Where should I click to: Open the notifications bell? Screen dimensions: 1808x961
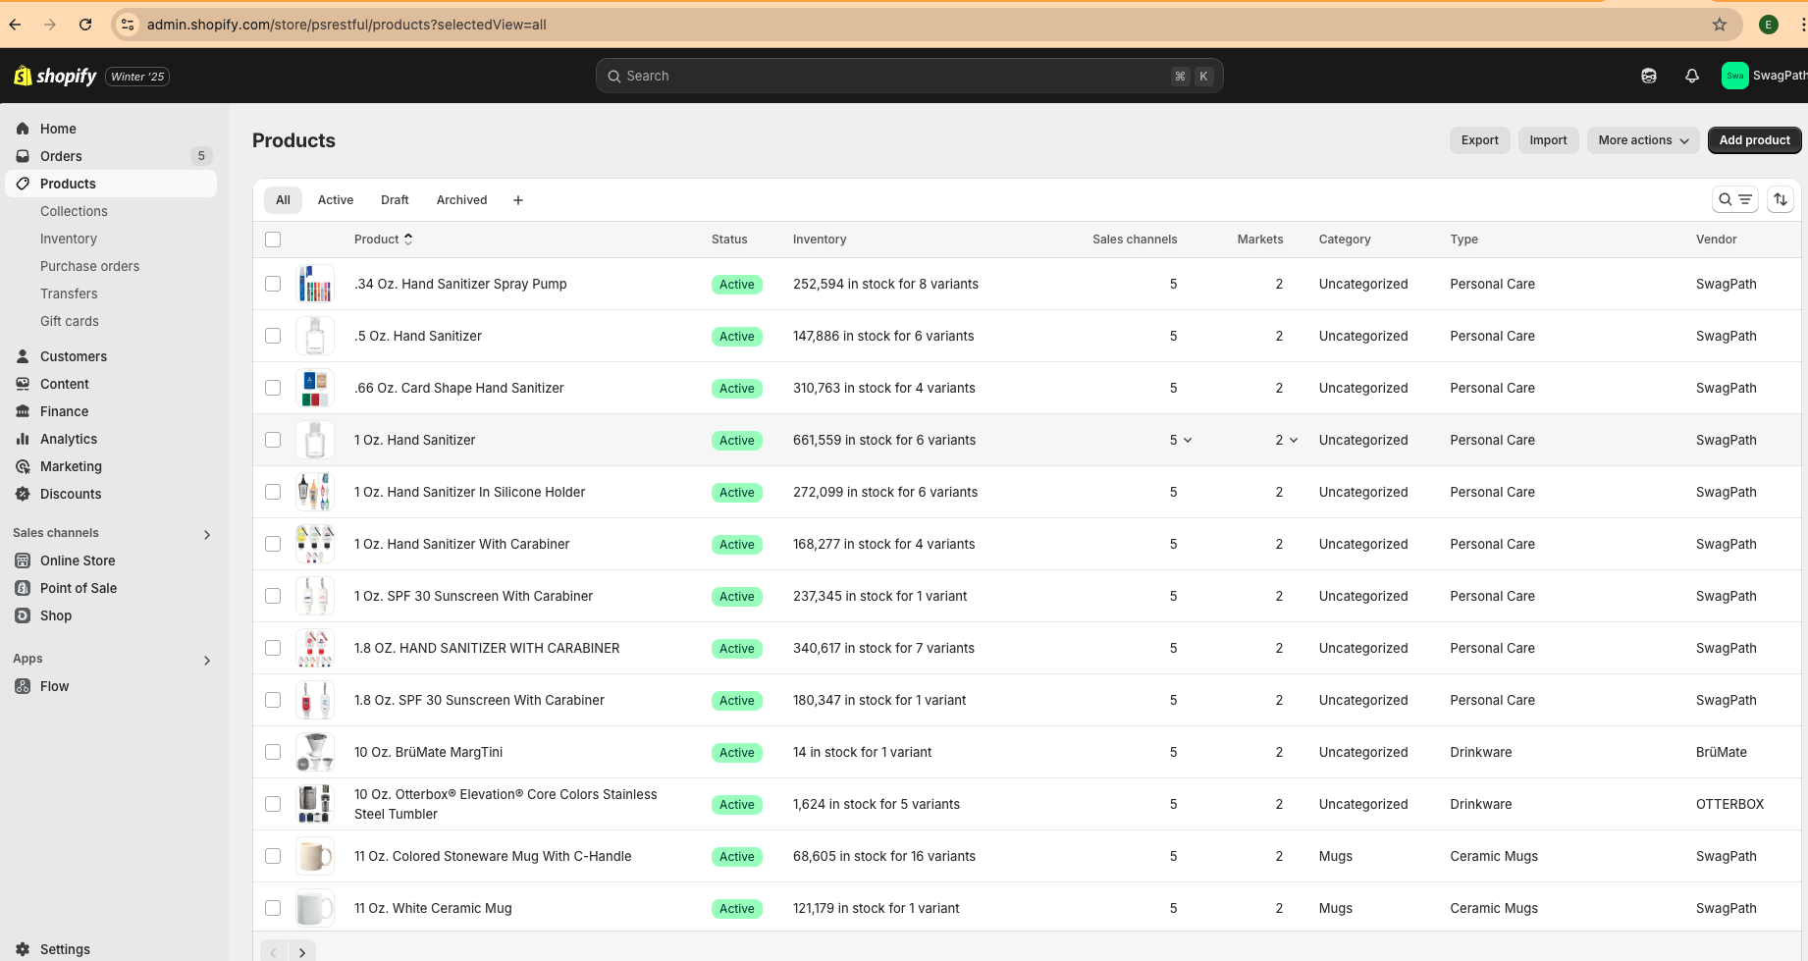1692,76
